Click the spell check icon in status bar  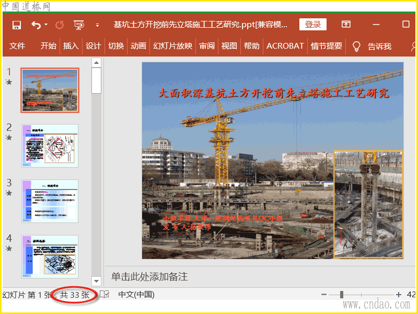(104, 295)
